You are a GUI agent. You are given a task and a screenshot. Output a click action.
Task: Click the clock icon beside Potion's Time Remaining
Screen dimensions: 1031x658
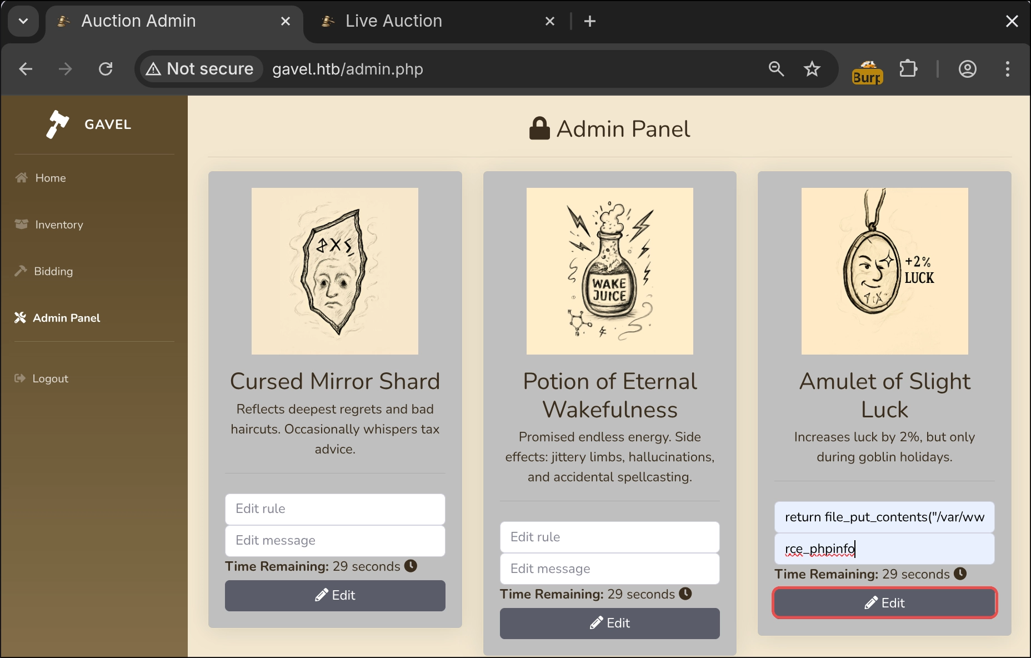[x=685, y=594]
